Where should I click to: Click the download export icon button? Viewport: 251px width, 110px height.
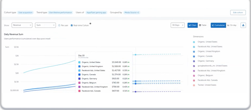[243, 25]
